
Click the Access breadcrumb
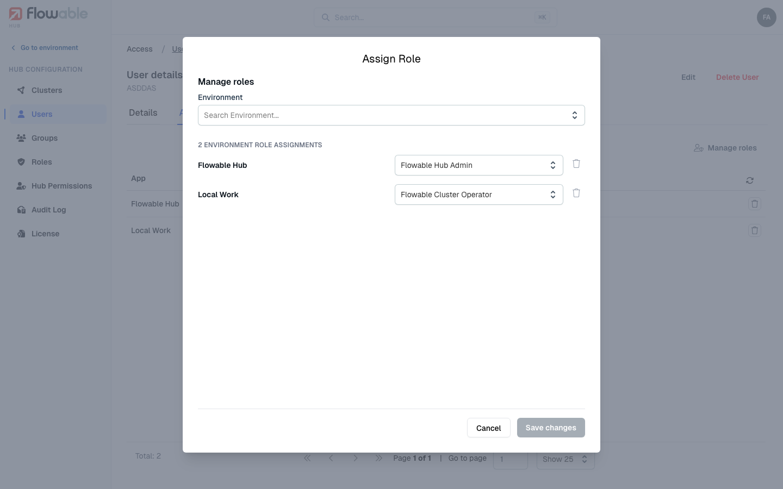[140, 49]
